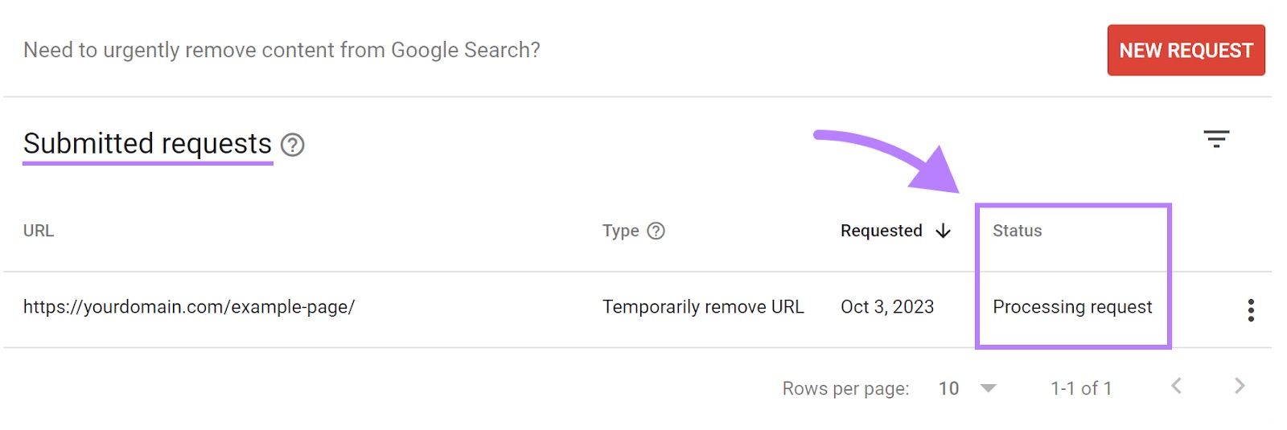Viewport: 1287px width, 430px height.
Task: Open help icon beside Submitted requests
Action: (x=292, y=145)
